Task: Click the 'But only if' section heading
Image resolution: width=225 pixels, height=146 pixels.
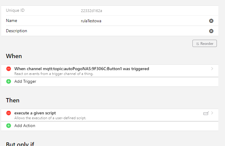Action: click(20, 144)
